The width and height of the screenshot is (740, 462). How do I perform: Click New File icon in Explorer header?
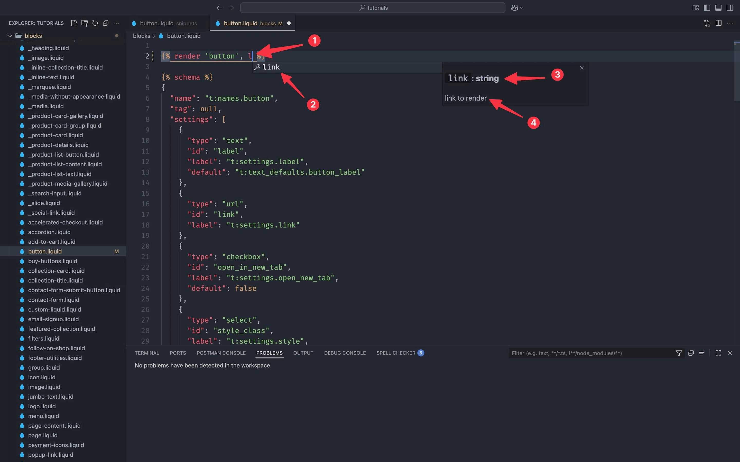click(74, 23)
